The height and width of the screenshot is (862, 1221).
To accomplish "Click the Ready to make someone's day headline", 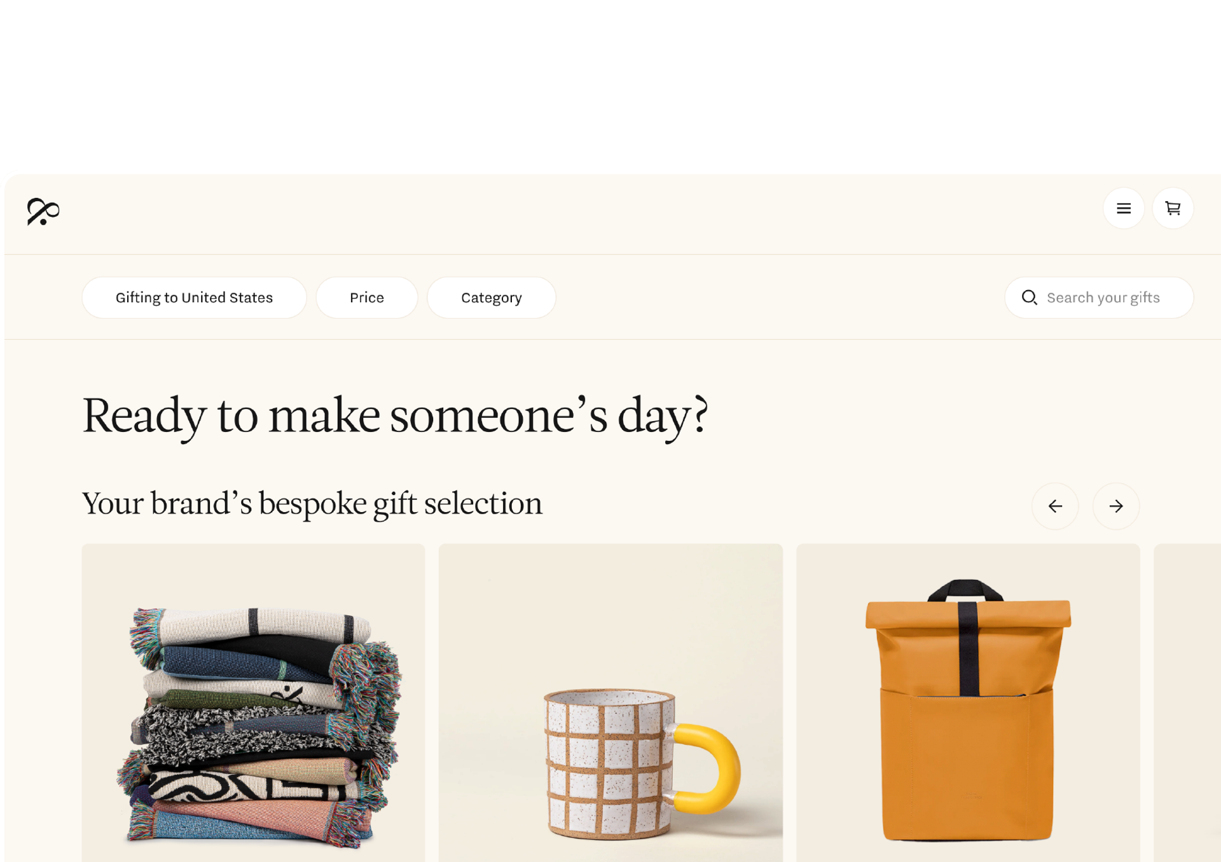I will [x=396, y=415].
